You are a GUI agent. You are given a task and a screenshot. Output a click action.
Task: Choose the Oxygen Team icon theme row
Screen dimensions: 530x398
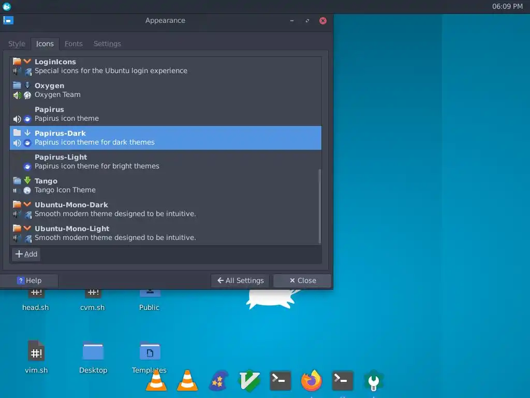[166, 90]
